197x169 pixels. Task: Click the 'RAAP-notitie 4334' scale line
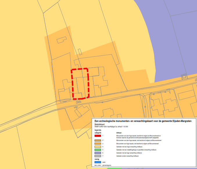[x=111, y=126]
